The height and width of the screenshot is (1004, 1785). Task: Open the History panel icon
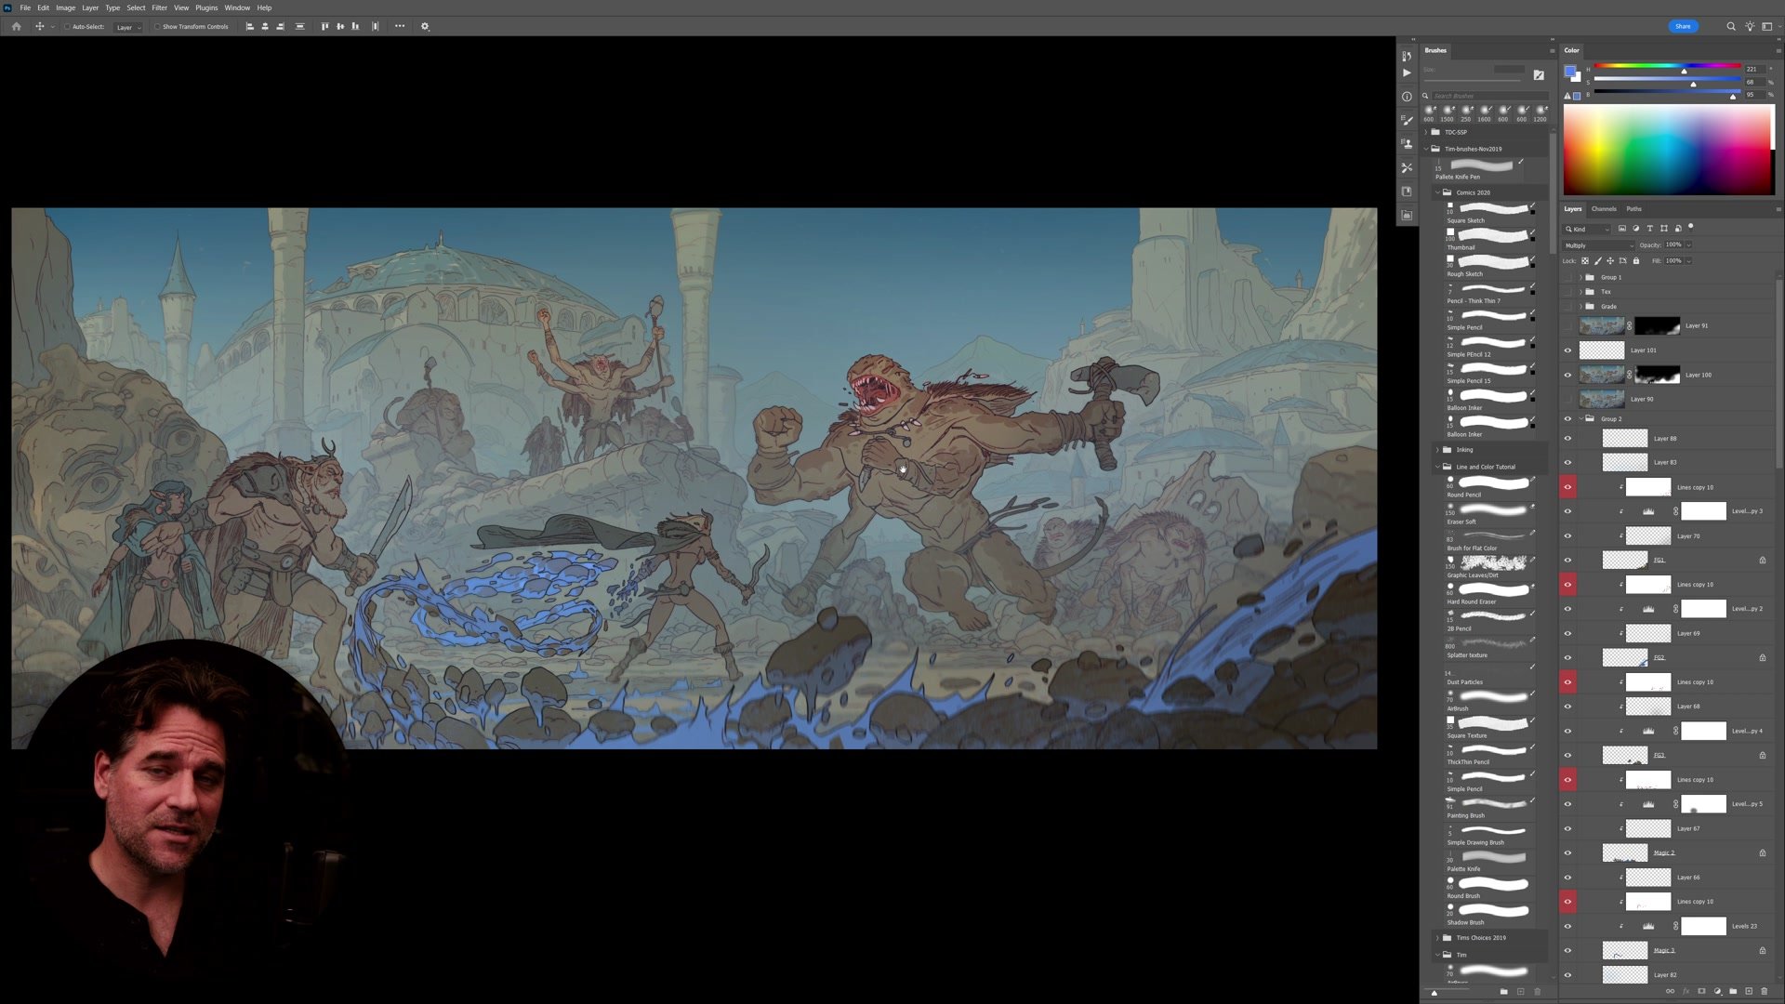pos(1407,56)
